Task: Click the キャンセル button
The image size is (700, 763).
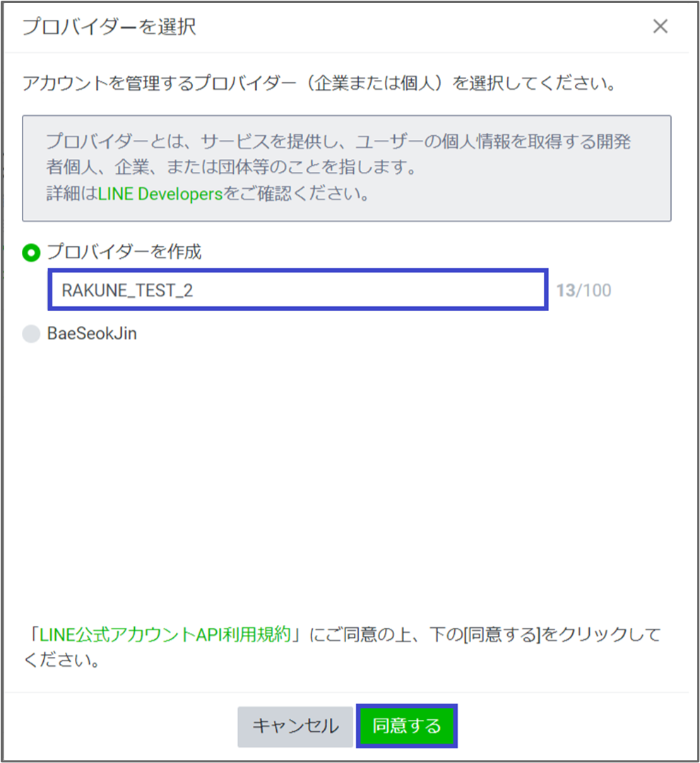Action: (x=295, y=726)
